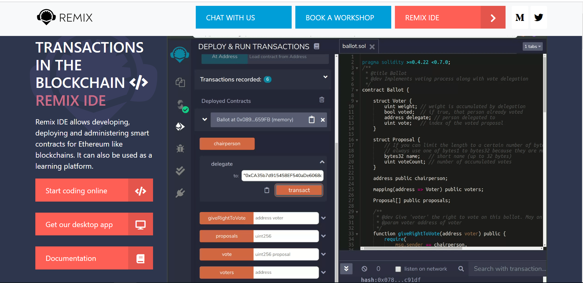
Task: Open the Medium M icon
Action: (520, 18)
